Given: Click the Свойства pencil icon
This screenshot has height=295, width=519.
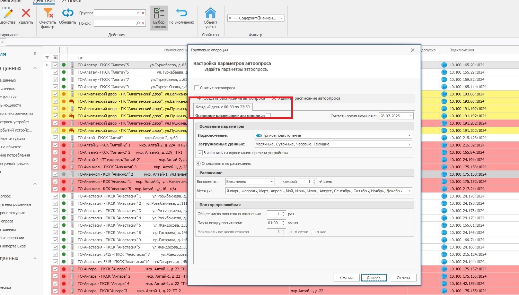Looking at the screenshot, I should [7, 14].
